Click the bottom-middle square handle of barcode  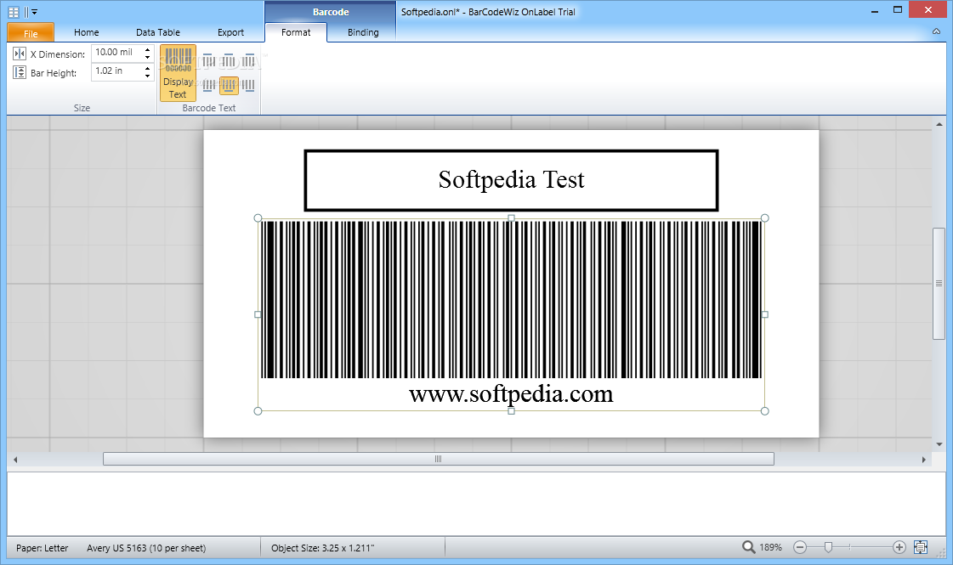pos(511,411)
